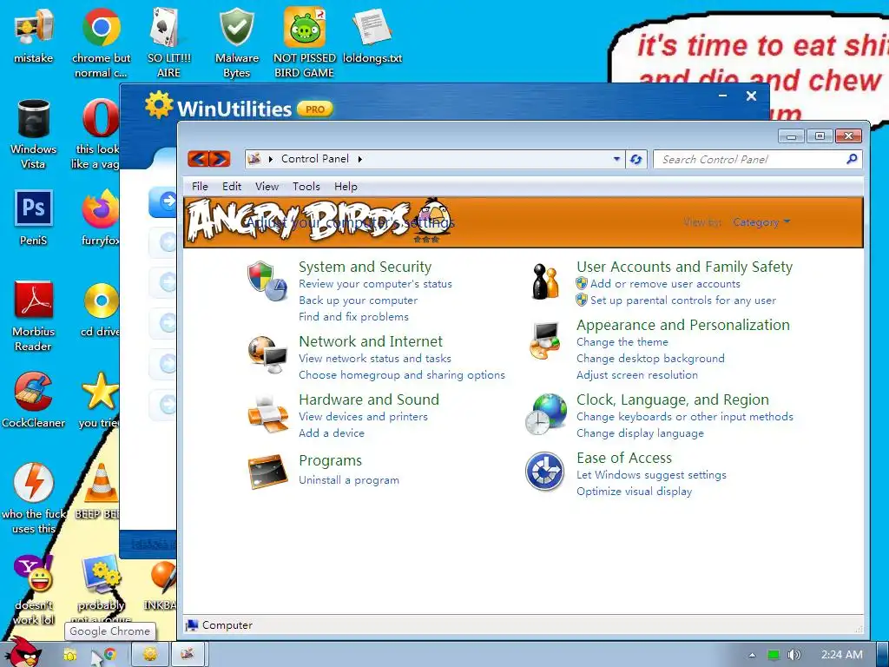Viewport: 889px width, 667px height.
Task: Click the taskbar clock showing 2:24 AM
Action: click(842, 655)
